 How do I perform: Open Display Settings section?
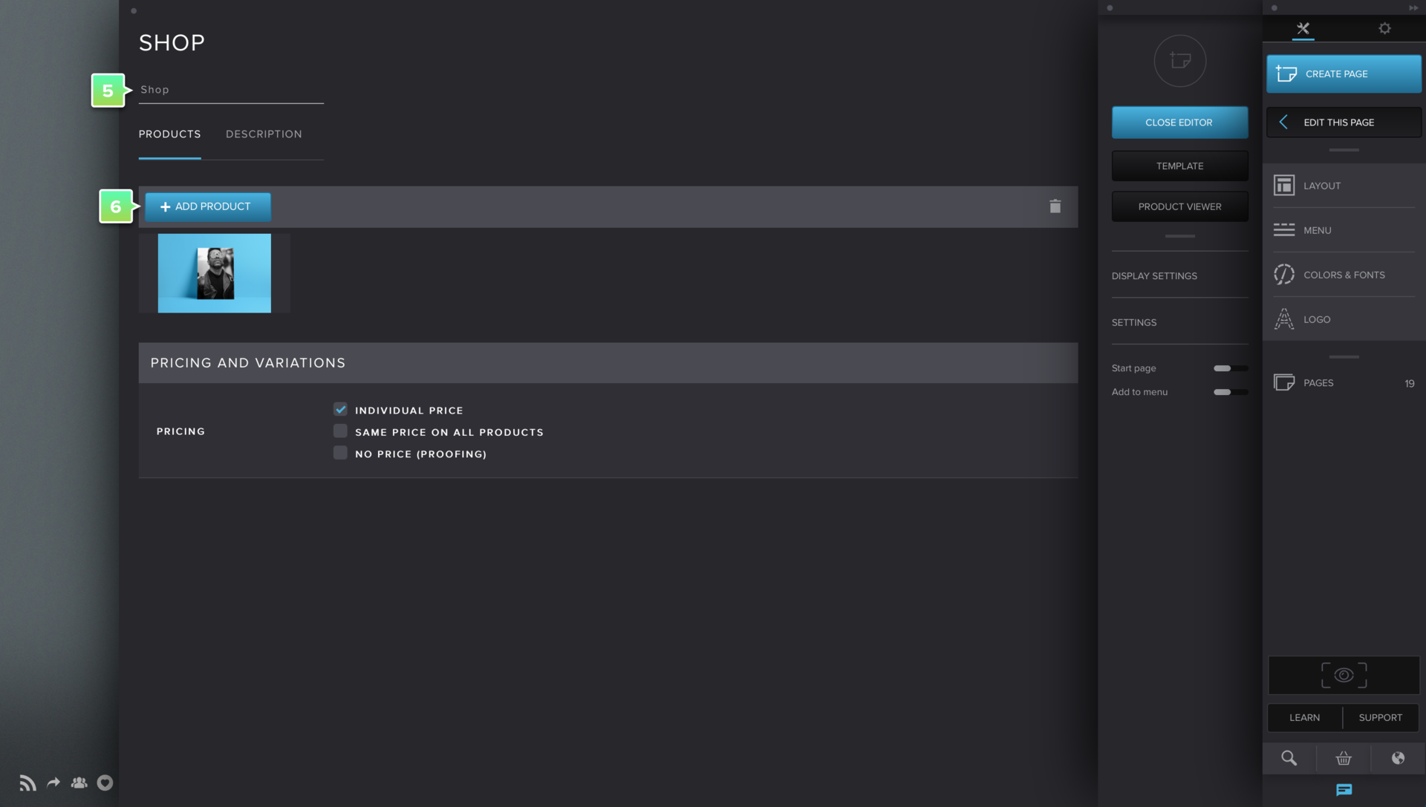click(x=1179, y=275)
